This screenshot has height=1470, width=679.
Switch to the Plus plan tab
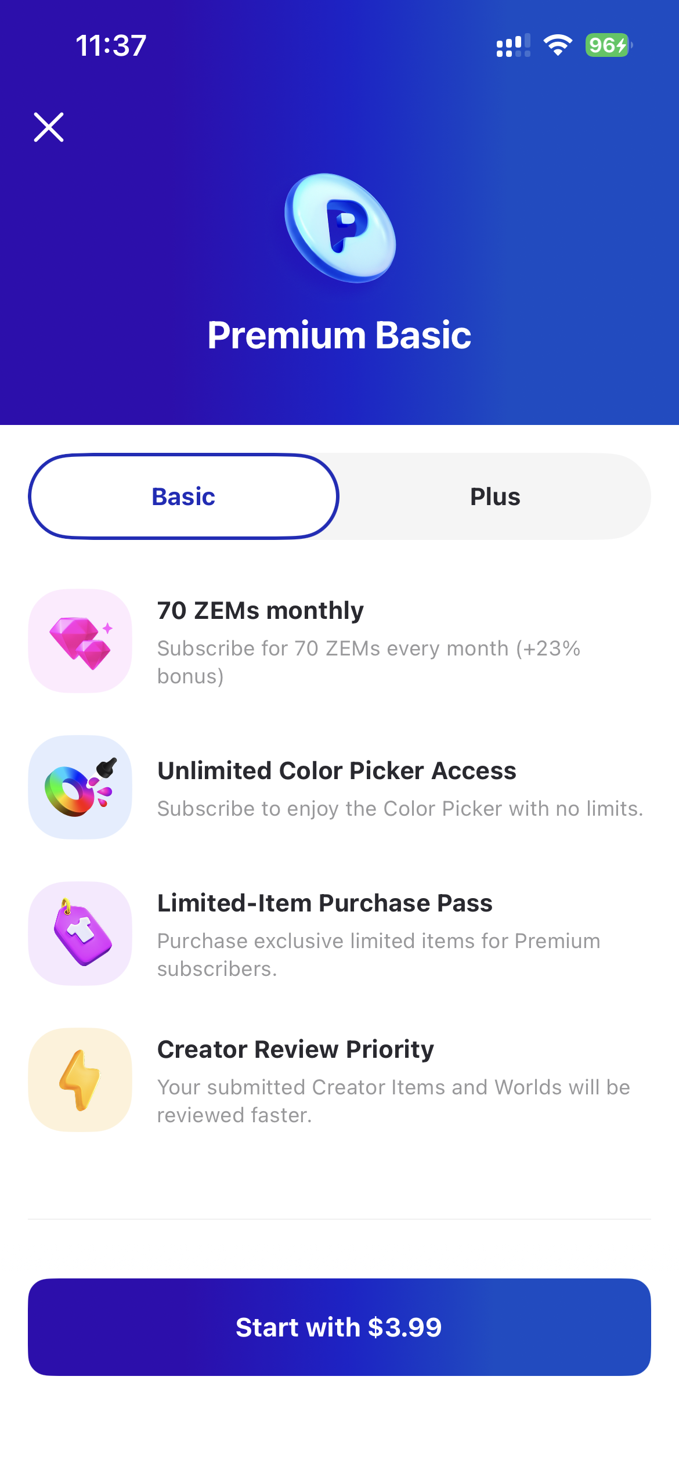[495, 497]
